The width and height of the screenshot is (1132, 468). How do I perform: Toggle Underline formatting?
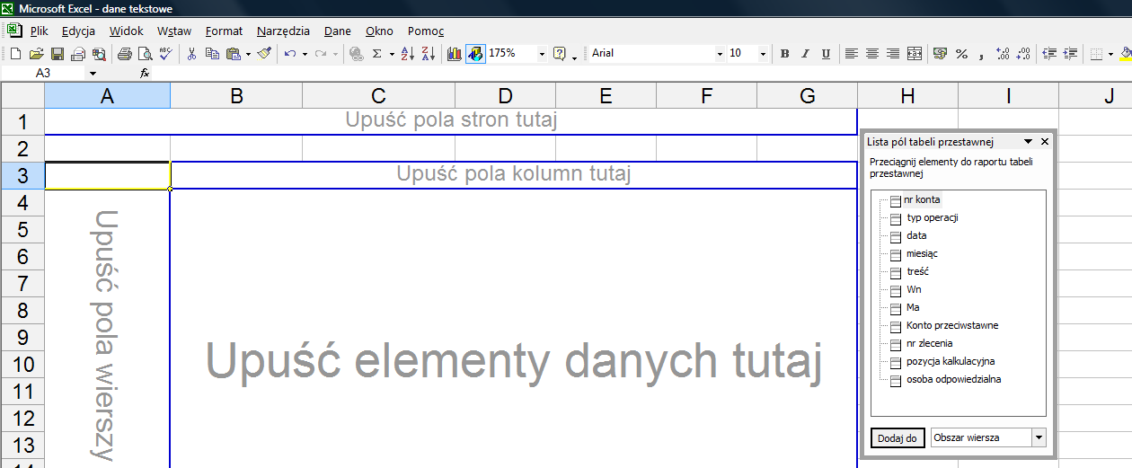click(x=826, y=54)
